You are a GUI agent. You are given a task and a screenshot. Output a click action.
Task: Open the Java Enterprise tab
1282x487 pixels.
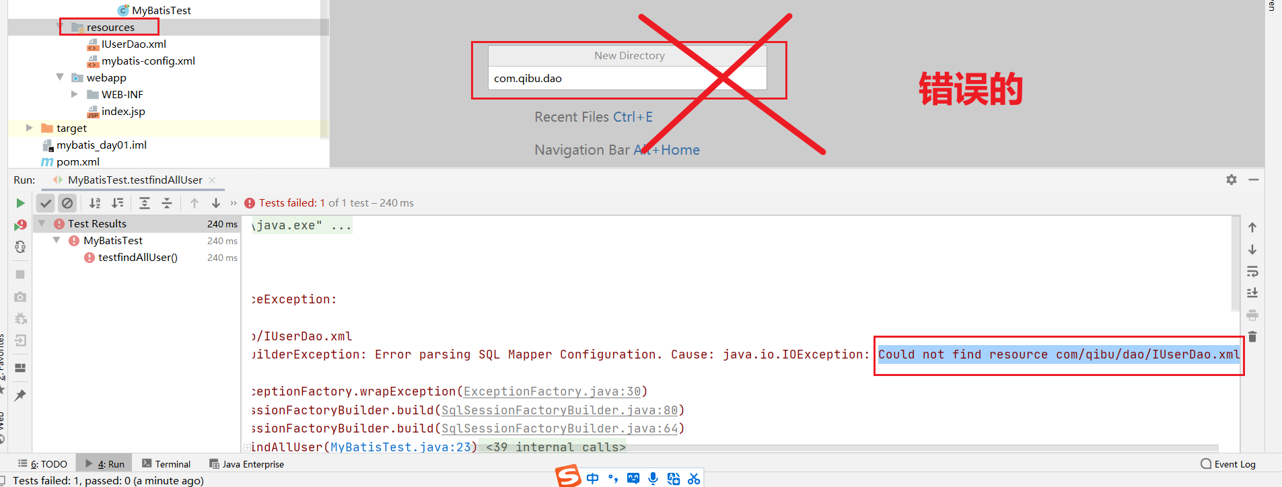point(246,464)
